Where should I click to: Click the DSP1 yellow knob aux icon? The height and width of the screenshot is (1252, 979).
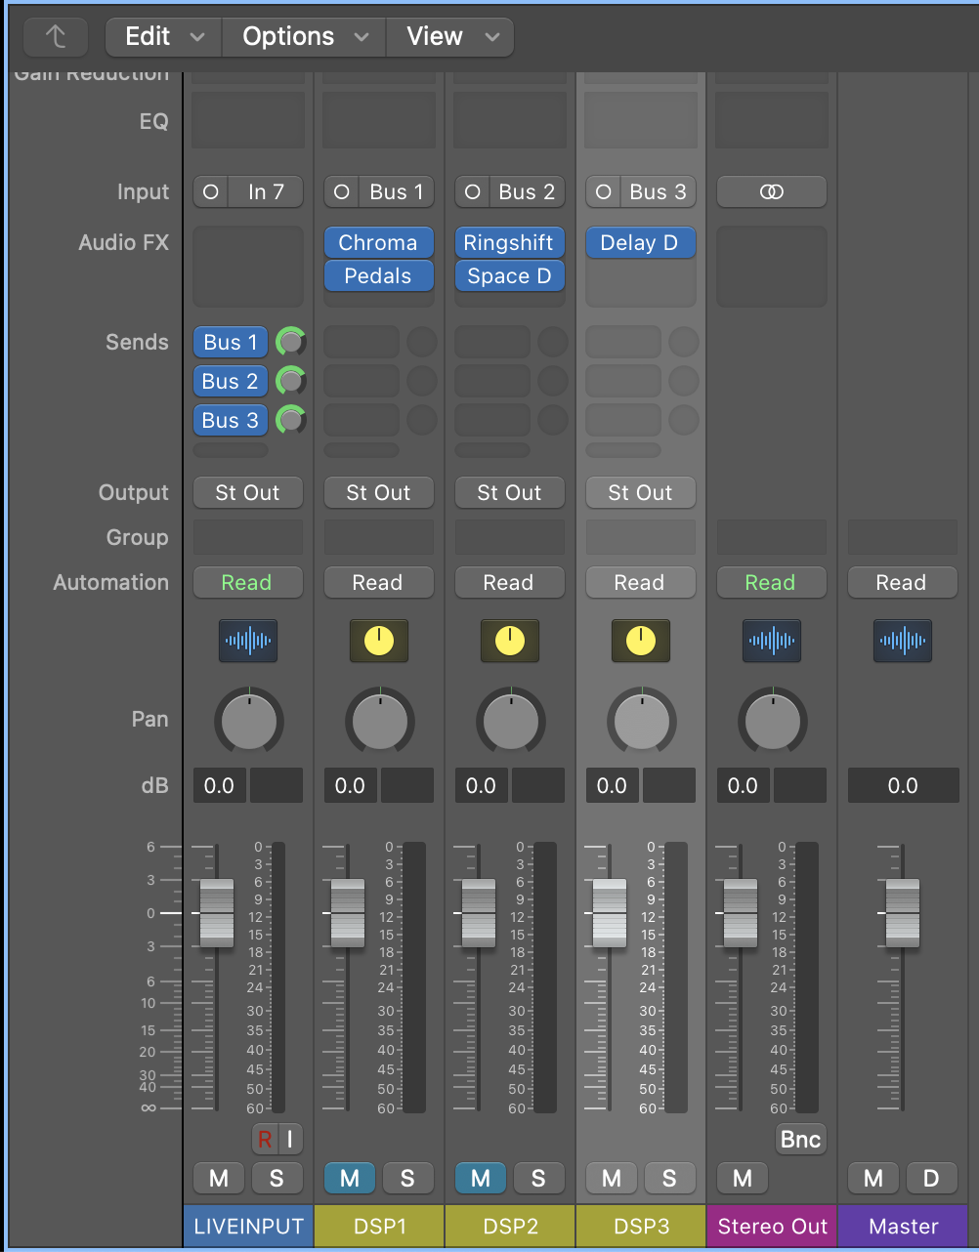point(379,641)
